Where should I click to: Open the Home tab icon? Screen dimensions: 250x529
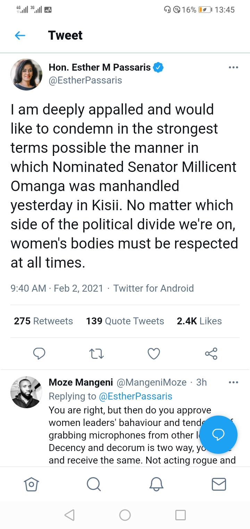click(31, 484)
